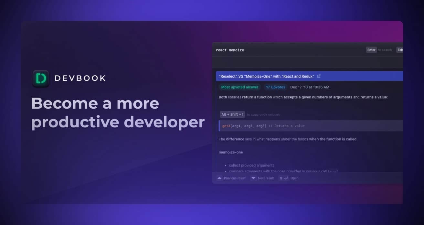This screenshot has height=225, width=424.
Task: Click the Shift+Enter Open shortcut icon
Action: click(x=284, y=178)
